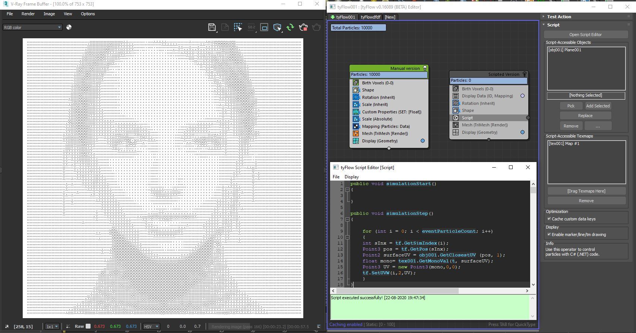
Task: Click the blue dot on Manual version Display (Geometry)
Action: tap(423, 141)
